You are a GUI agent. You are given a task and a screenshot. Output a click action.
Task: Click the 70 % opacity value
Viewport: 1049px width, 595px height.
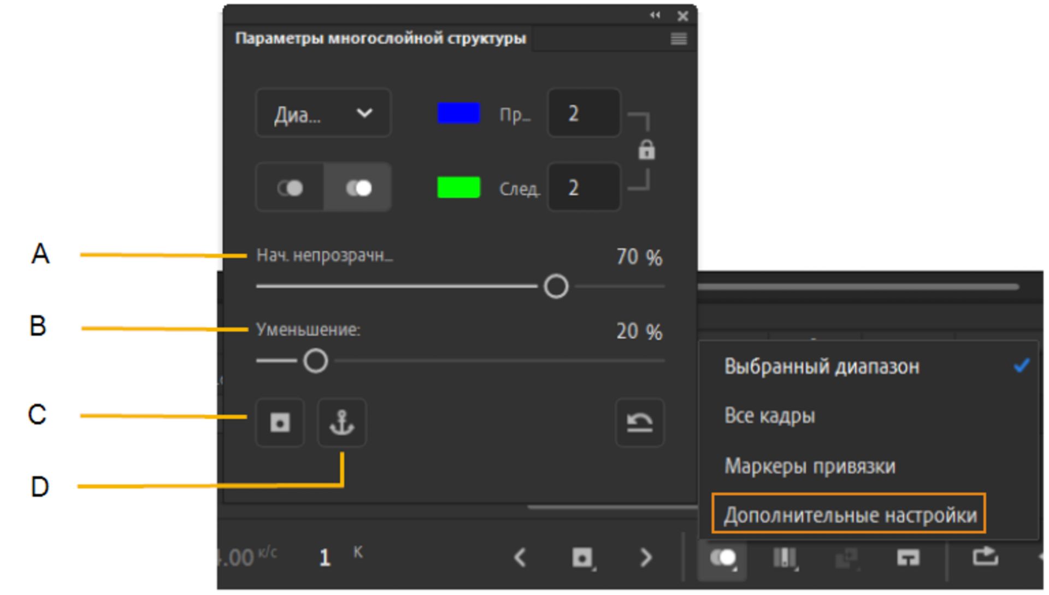639,257
